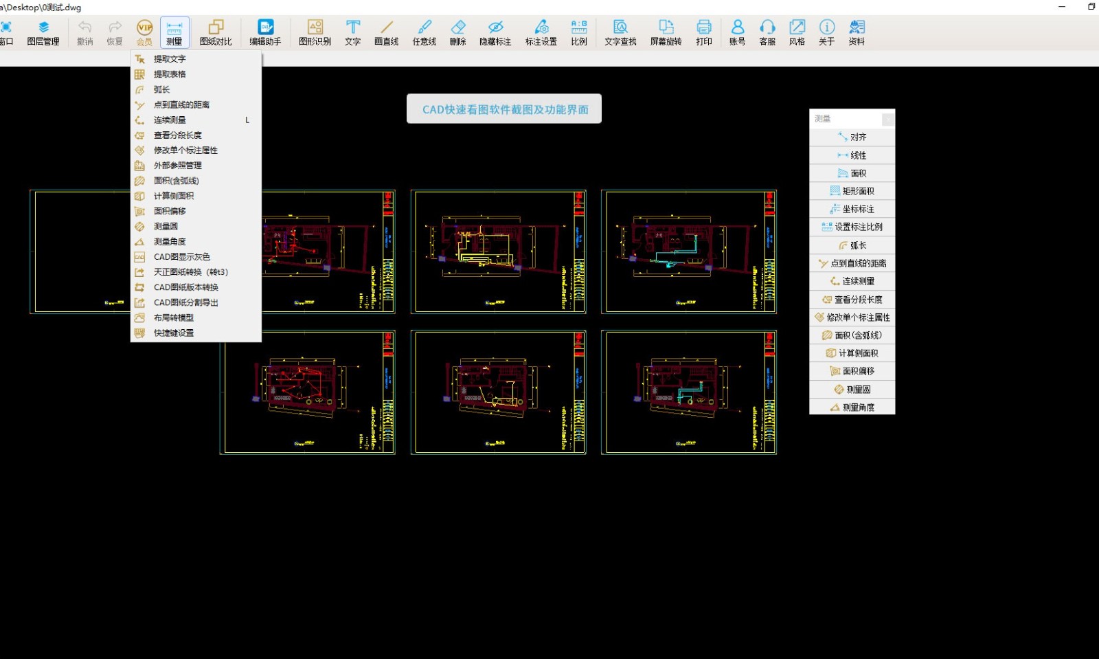The image size is (1099, 659).
Task: Click 矩形面积 in the floating measure panel
Action: tap(852, 191)
